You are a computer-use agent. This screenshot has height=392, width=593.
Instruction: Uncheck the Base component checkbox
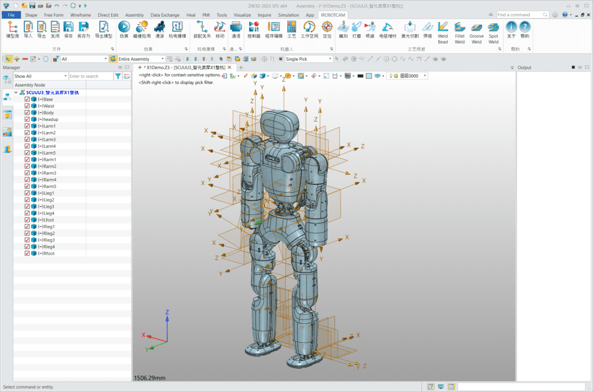click(27, 99)
